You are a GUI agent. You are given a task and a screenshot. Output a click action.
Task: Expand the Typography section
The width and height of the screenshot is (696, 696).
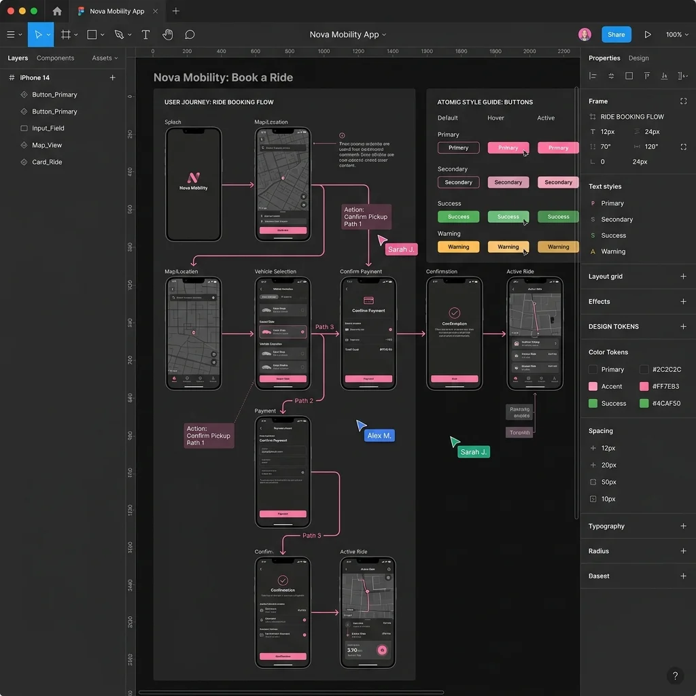(683, 526)
